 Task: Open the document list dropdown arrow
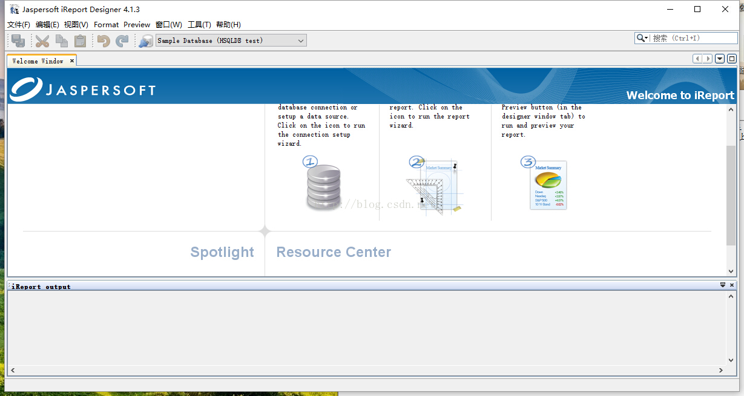[720, 59]
